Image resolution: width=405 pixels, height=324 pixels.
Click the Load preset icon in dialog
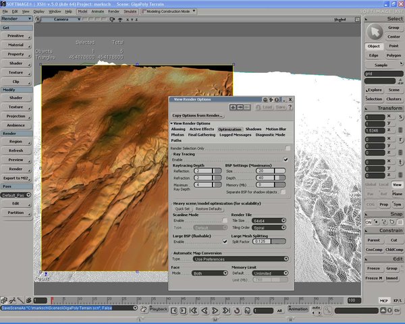(267, 107)
